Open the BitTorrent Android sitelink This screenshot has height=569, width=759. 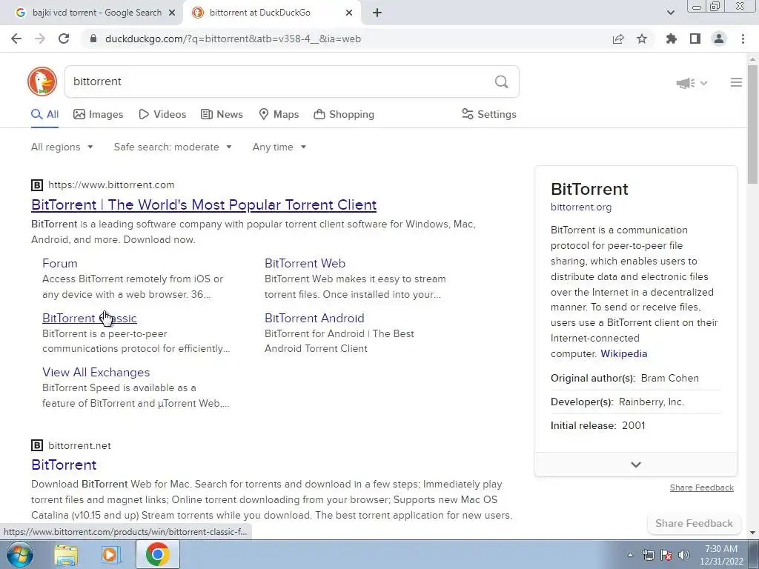coord(314,319)
